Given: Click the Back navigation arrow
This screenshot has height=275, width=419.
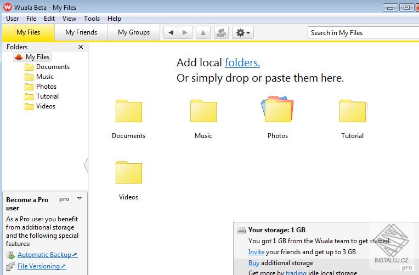Looking at the screenshot, I should [x=171, y=32].
